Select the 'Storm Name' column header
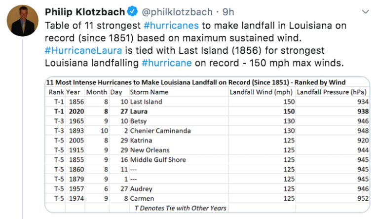379x219 pixels. click(150, 92)
